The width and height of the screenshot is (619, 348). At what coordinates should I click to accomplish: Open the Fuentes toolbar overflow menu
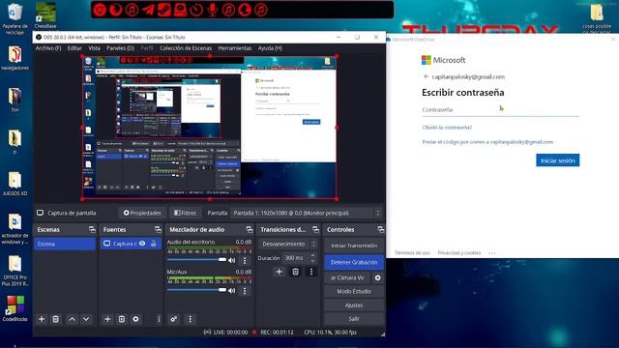pyautogui.click(x=159, y=319)
